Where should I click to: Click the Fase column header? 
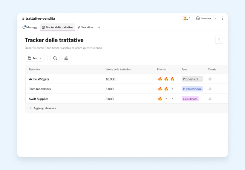pyautogui.click(x=184, y=70)
